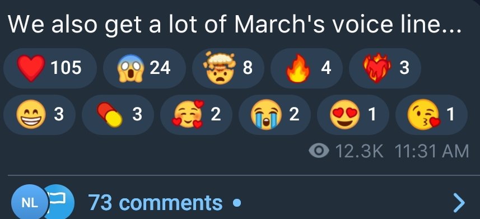Tap the kissing face reaction
Screen dimensions: 480x219
431,115
